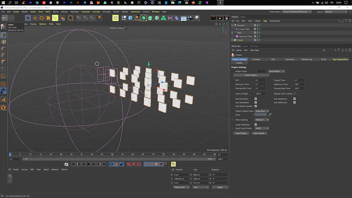The height and width of the screenshot is (198, 352).
Task: Click the Light bulb object icon
Action: coord(197,18)
